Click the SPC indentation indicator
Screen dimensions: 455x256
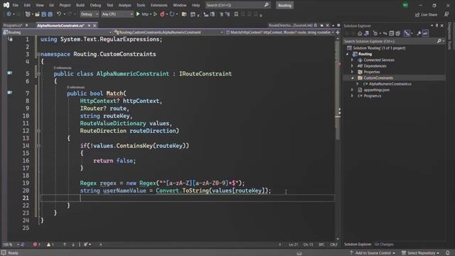[321, 245]
